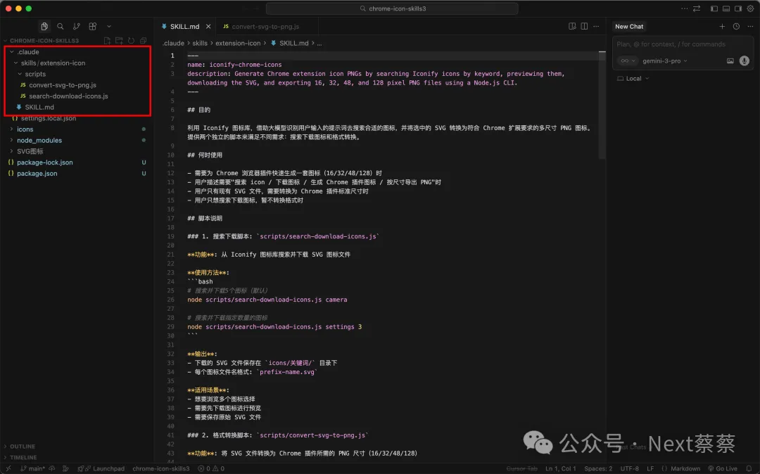The width and height of the screenshot is (760, 474).
Task: Open chat history clock icon
Action: (x=736, y=27)
